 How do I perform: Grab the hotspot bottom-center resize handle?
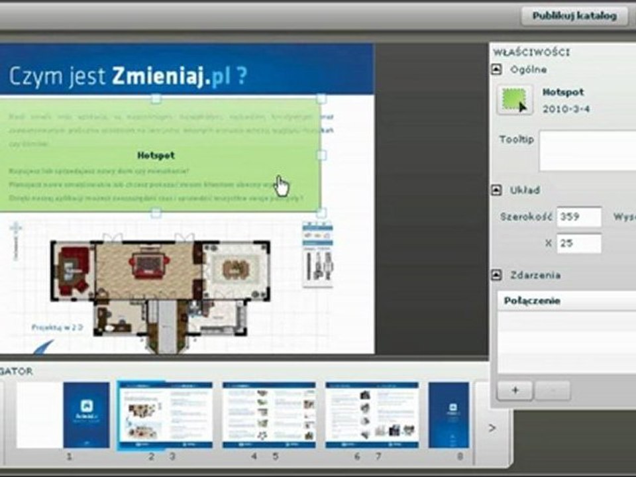(x=156, y=212)
